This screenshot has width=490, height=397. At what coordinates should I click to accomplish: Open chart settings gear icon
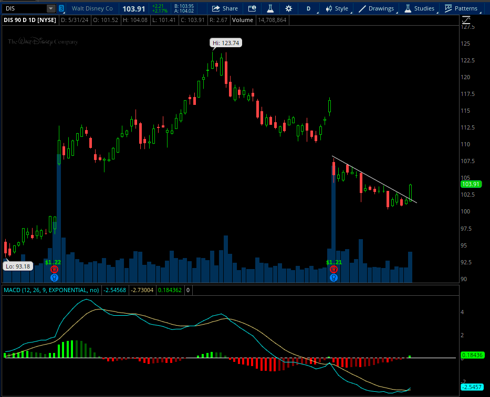[x=289, y=8]
